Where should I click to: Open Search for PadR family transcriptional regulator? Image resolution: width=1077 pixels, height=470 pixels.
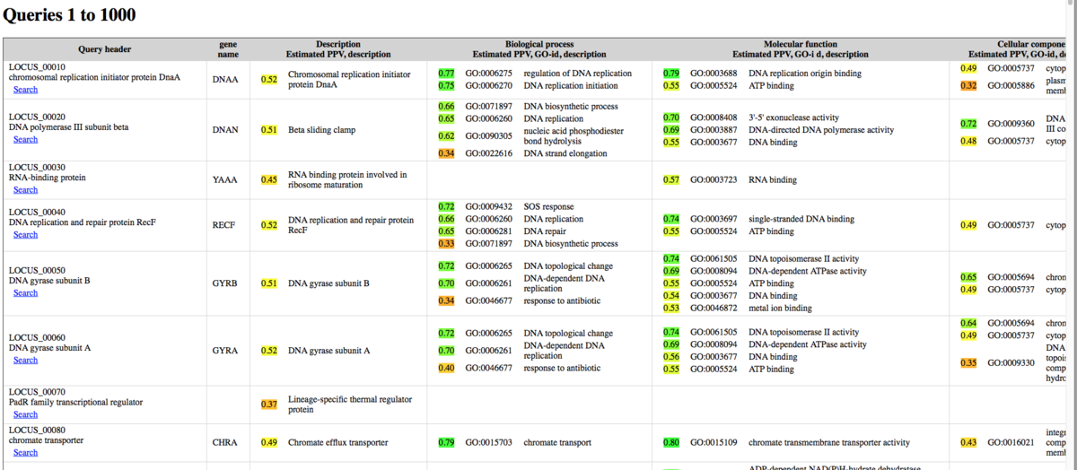coord(25,414)
